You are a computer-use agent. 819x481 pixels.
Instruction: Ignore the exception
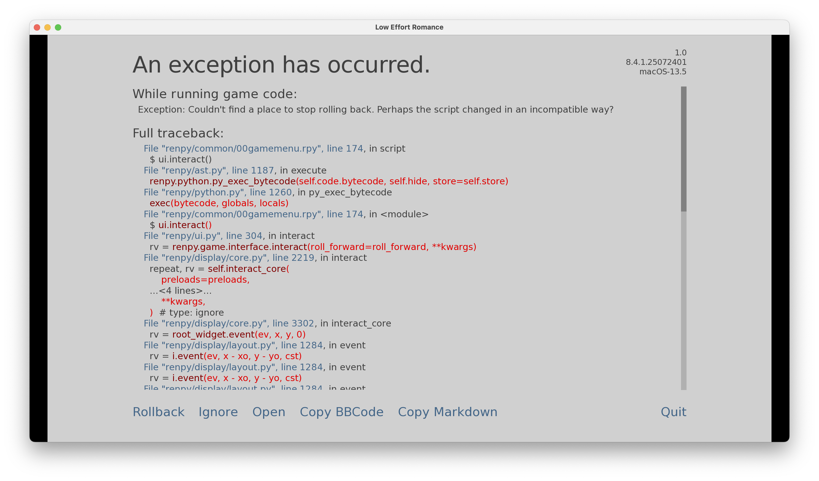tap(218, 412)
